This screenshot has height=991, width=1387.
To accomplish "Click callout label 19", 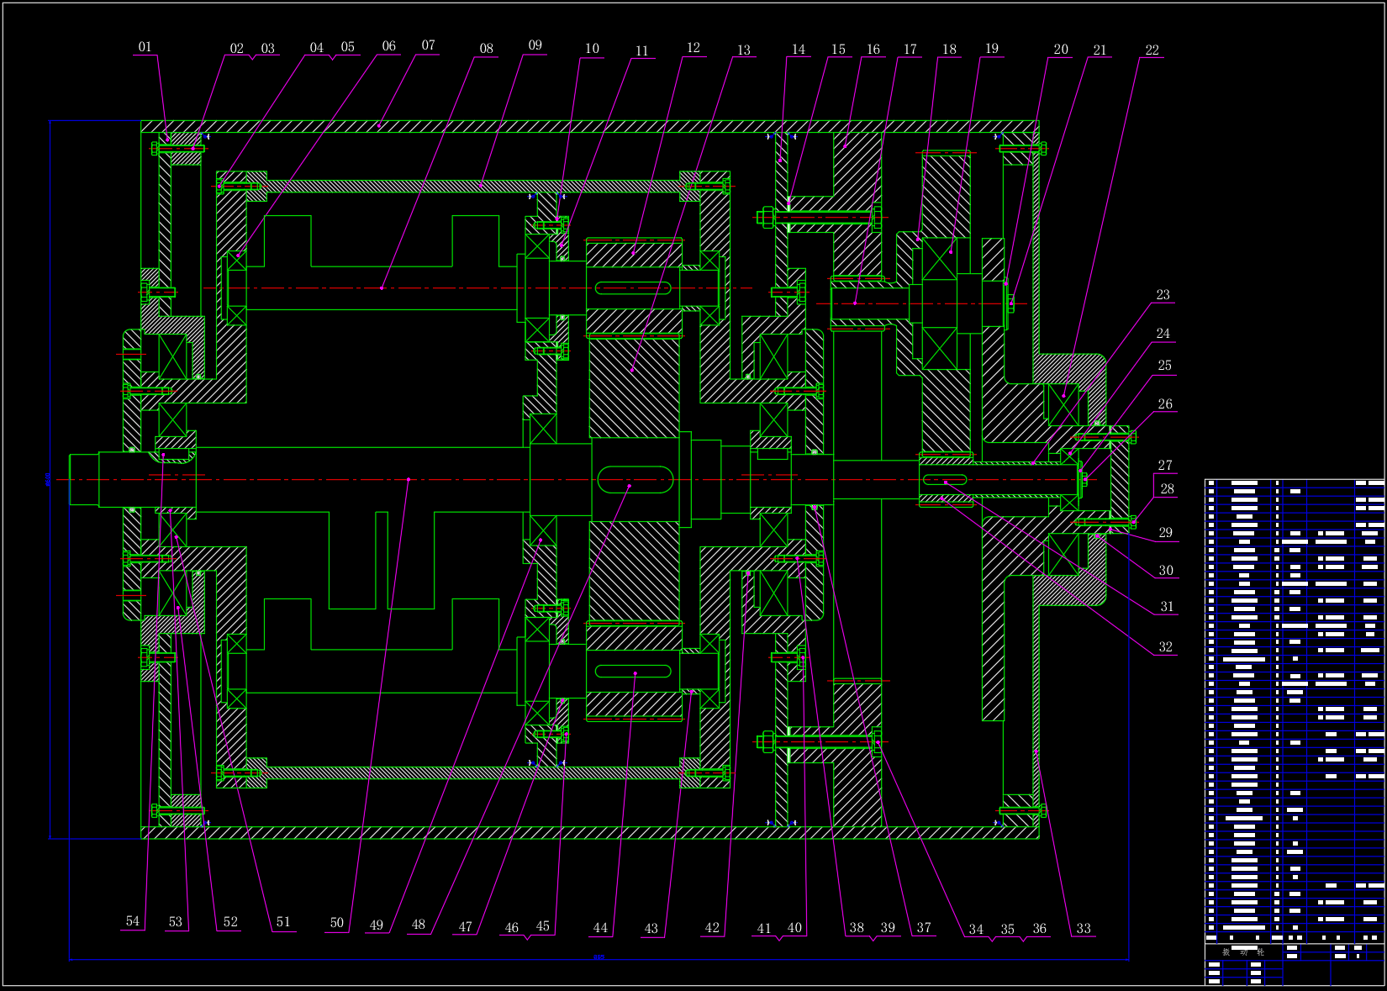I will click(x=992, y=49).
